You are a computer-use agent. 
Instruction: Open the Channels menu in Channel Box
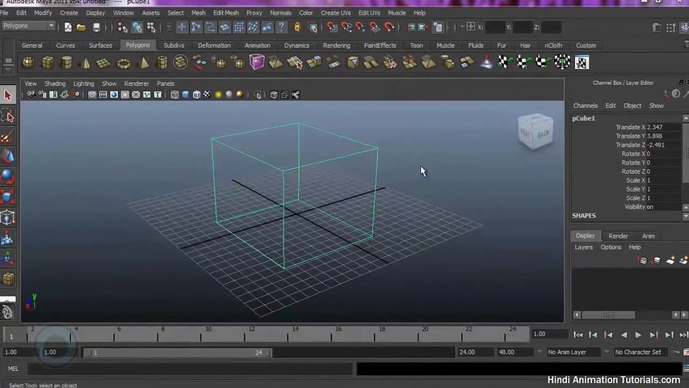(585, 106)
